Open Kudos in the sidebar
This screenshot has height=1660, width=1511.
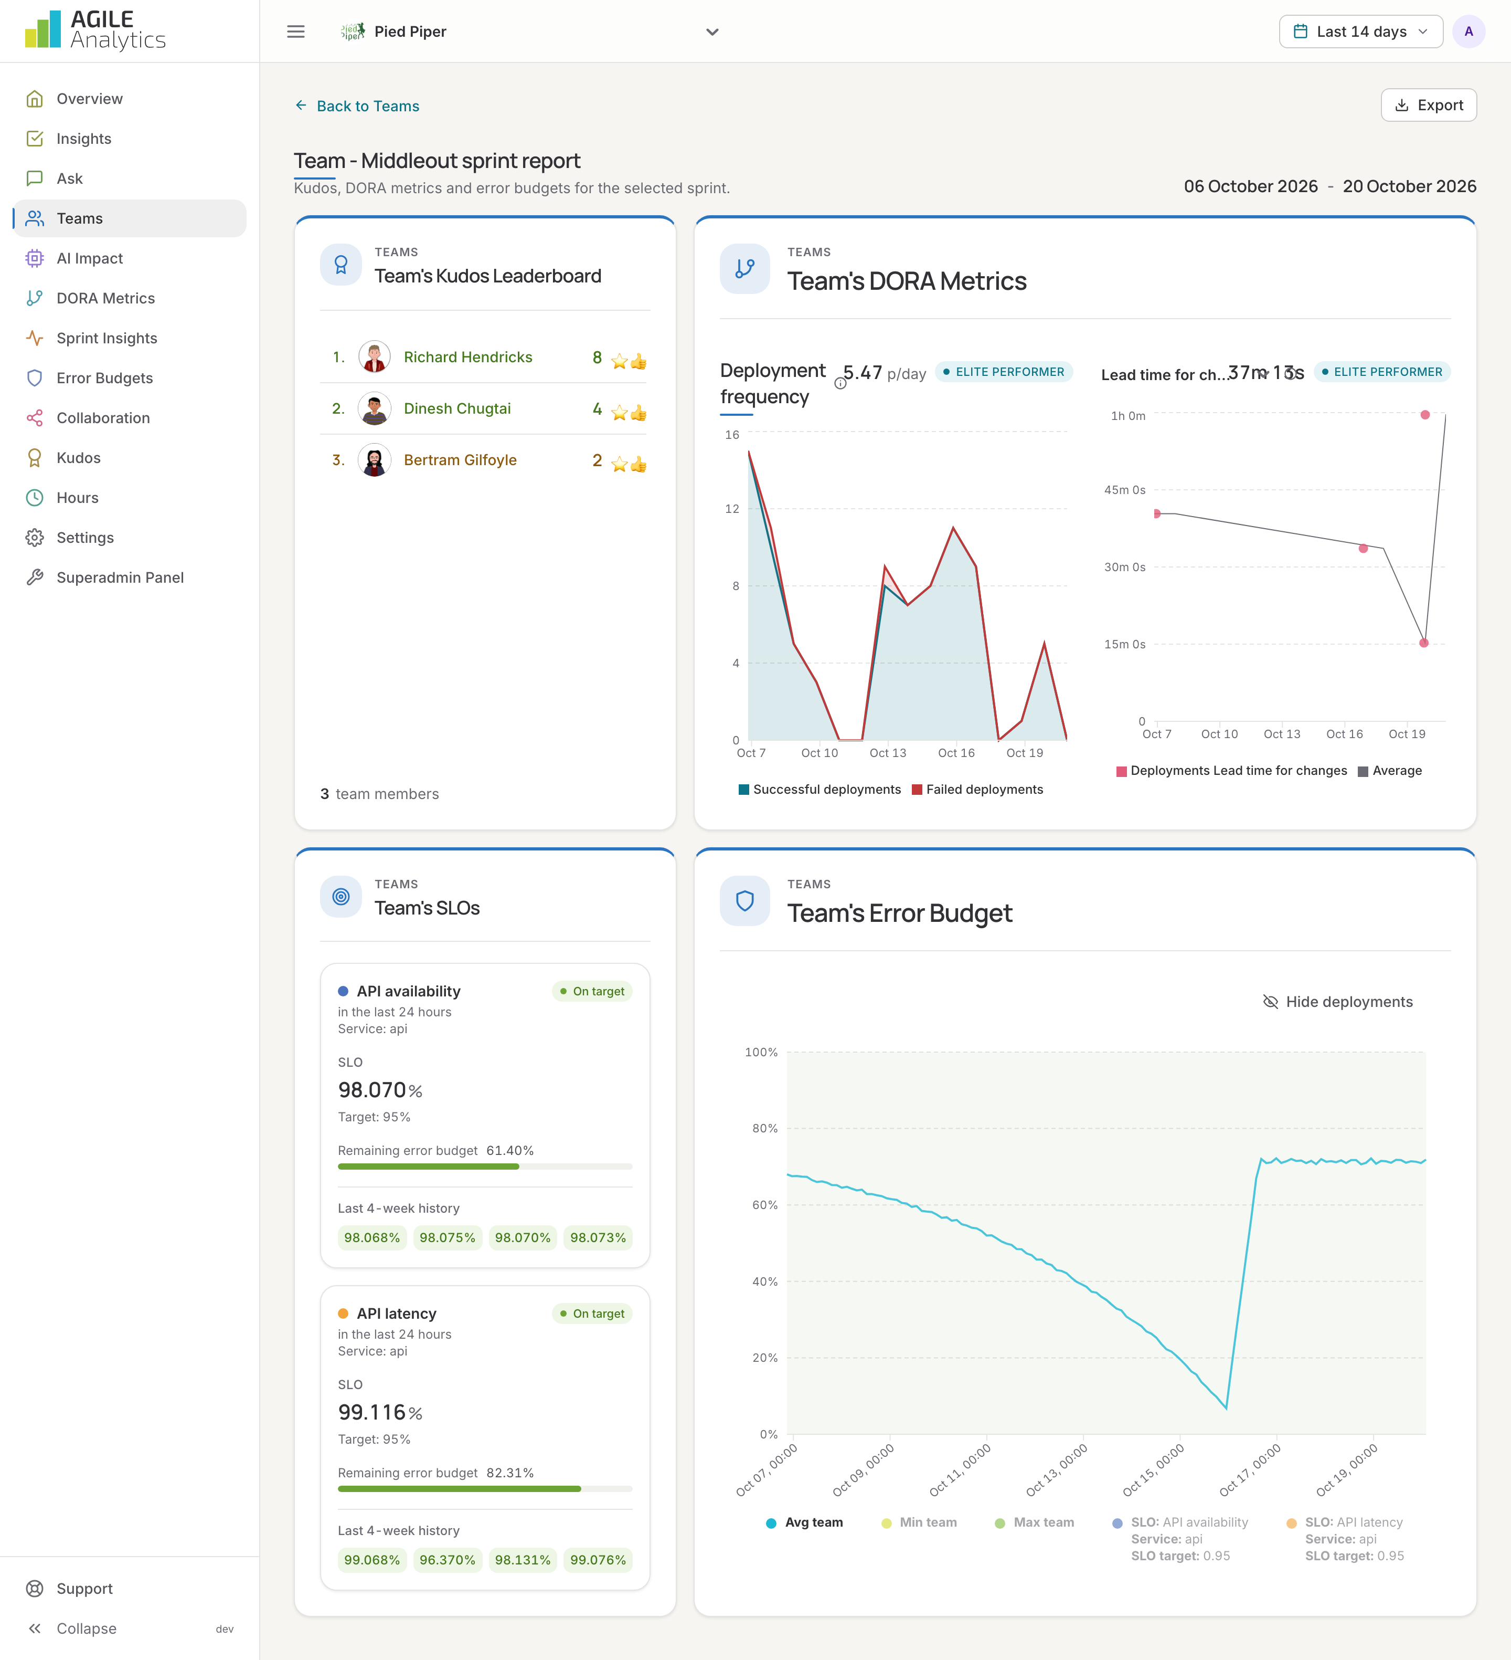pyautogui.click(x=130, y=458)
